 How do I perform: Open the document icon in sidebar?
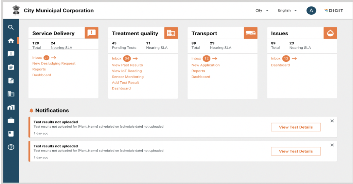pos(11,81)
